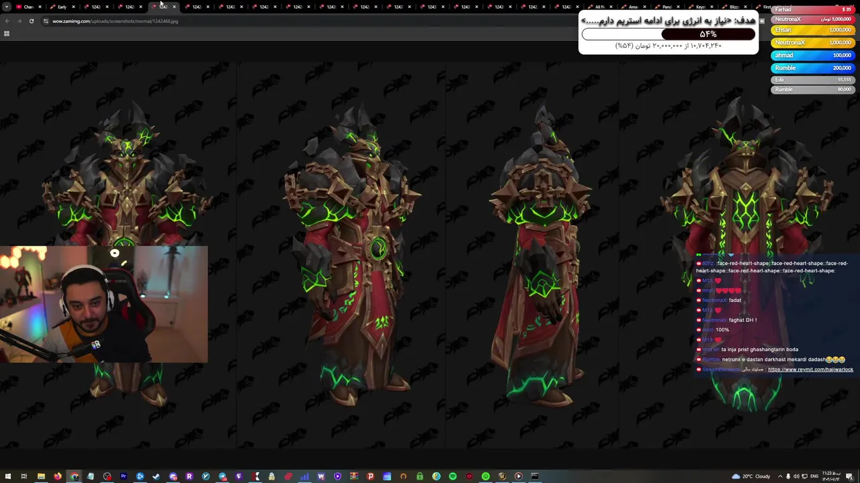The width and height of the screenshot is (860, 483).
Task: Launch Firefox from the taskbar
Action: tap(58, 476)
